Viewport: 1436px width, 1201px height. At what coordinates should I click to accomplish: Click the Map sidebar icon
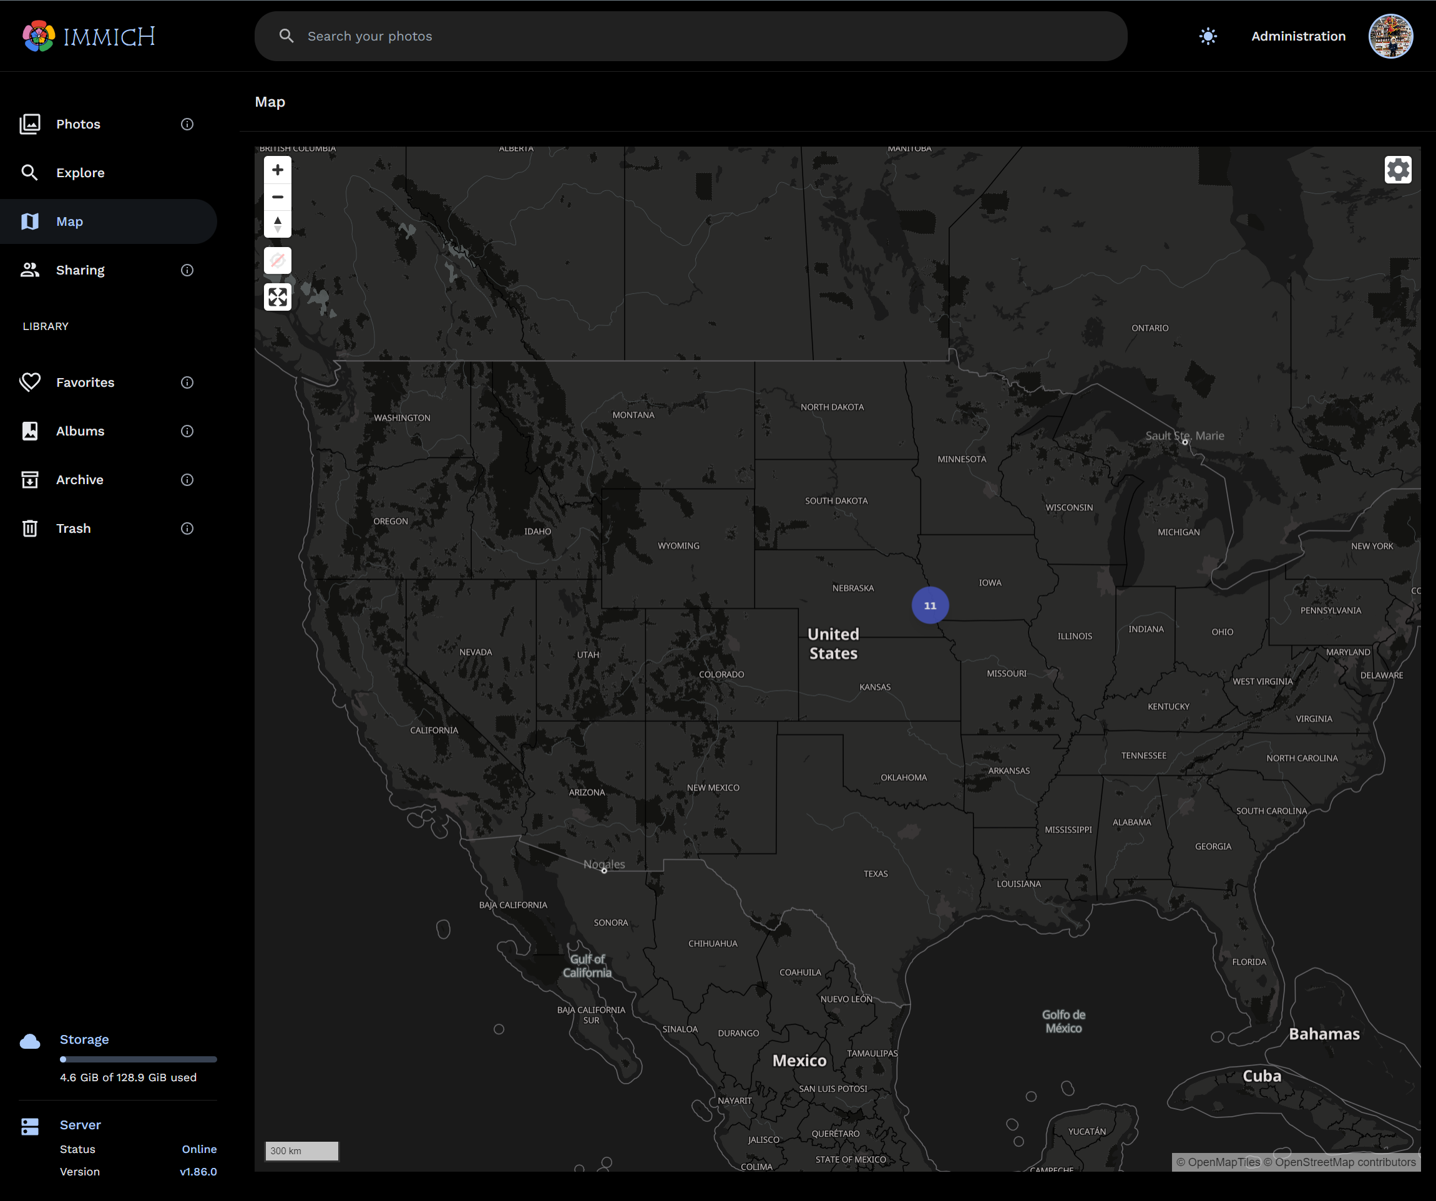pyautogui.click(x=30, y=222)
